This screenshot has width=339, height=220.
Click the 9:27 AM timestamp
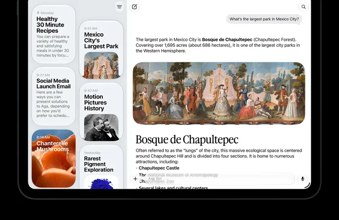(43, 75)
